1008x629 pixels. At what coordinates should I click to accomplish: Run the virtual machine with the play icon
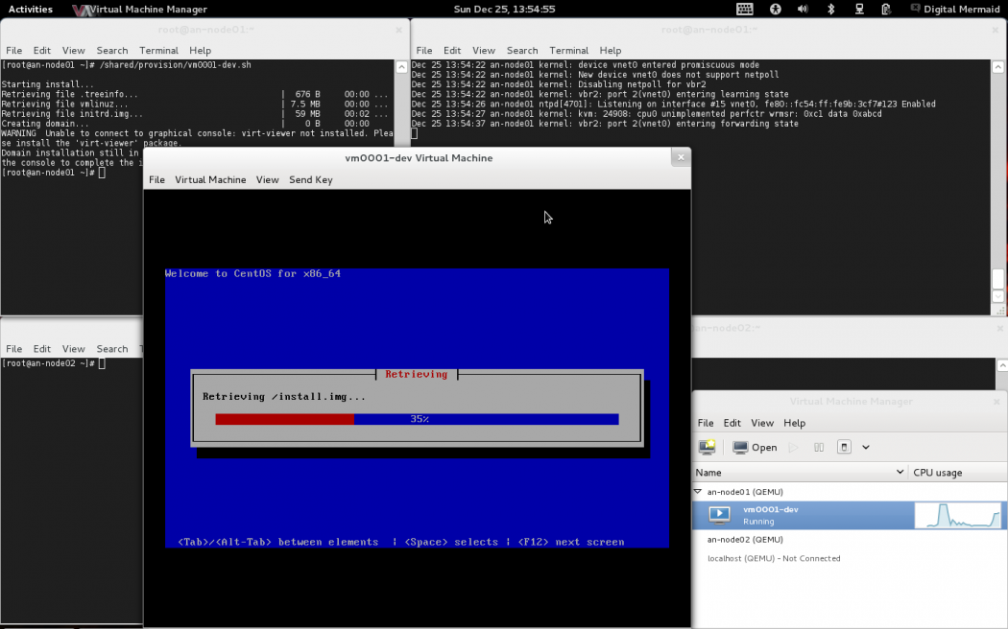(794, 447)
